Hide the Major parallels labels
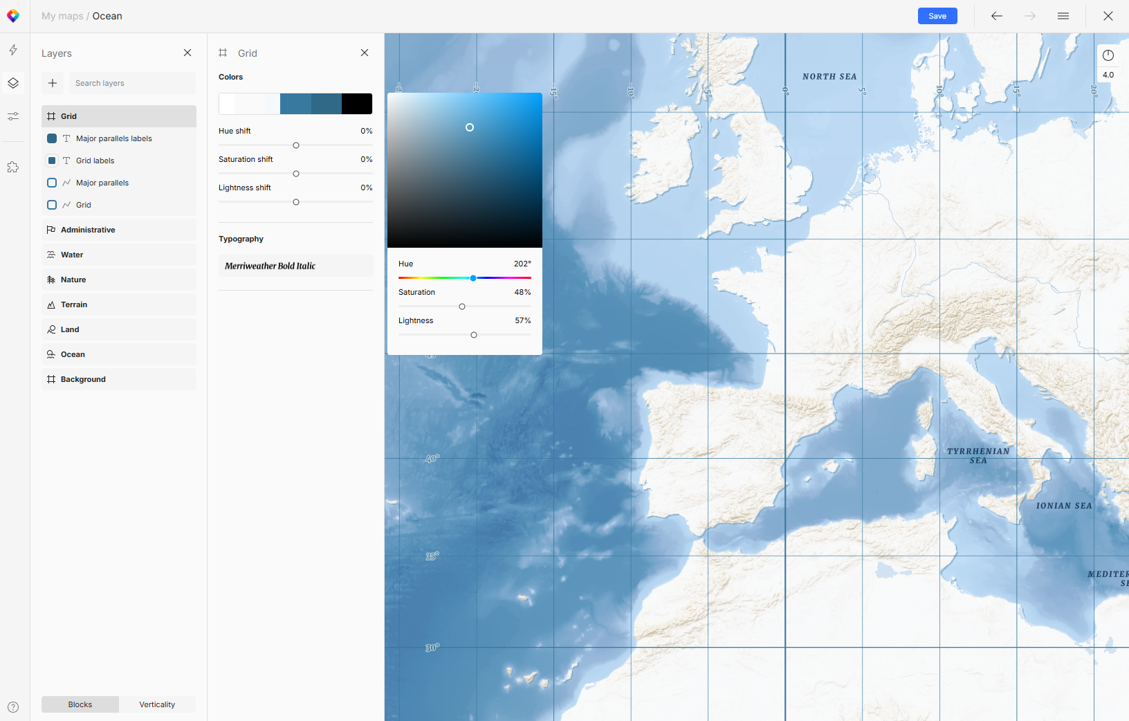The image size is (1129, 721). 52,138
